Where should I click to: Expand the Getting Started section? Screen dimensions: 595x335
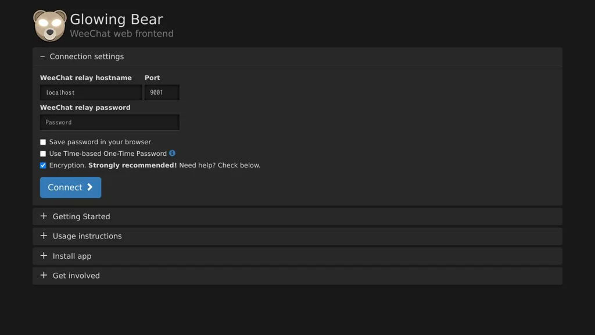click(81, 216)
